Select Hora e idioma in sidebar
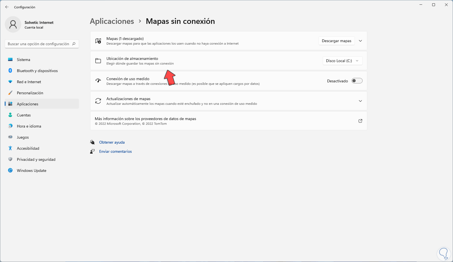Image resolution: width=453 pixels, height=262 pixels. click(x=29, y=126)
